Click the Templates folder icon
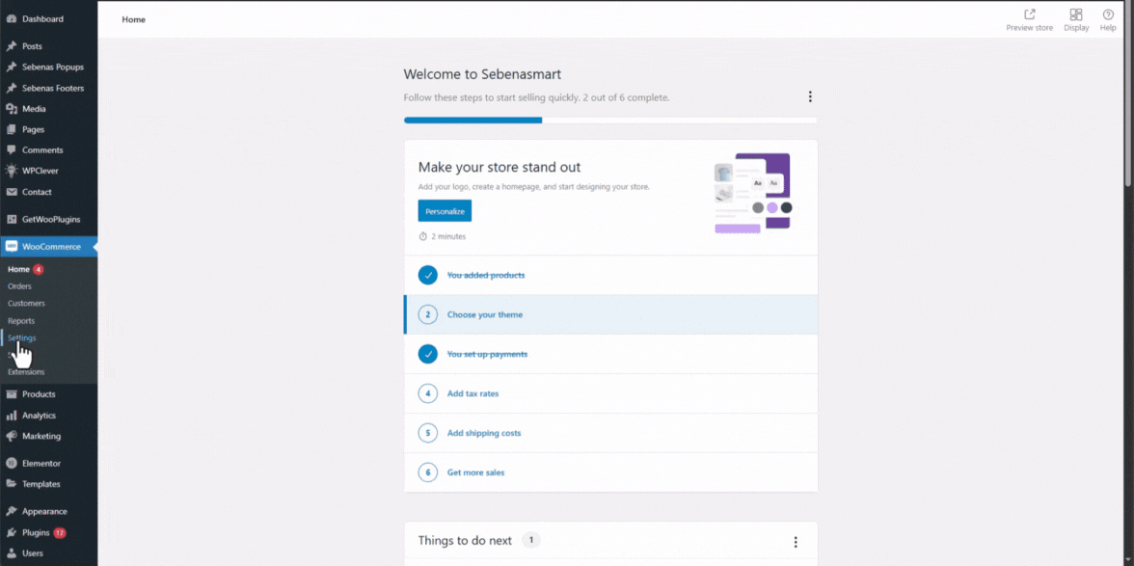Screen dimensions: 1134x566 [12, 484]
